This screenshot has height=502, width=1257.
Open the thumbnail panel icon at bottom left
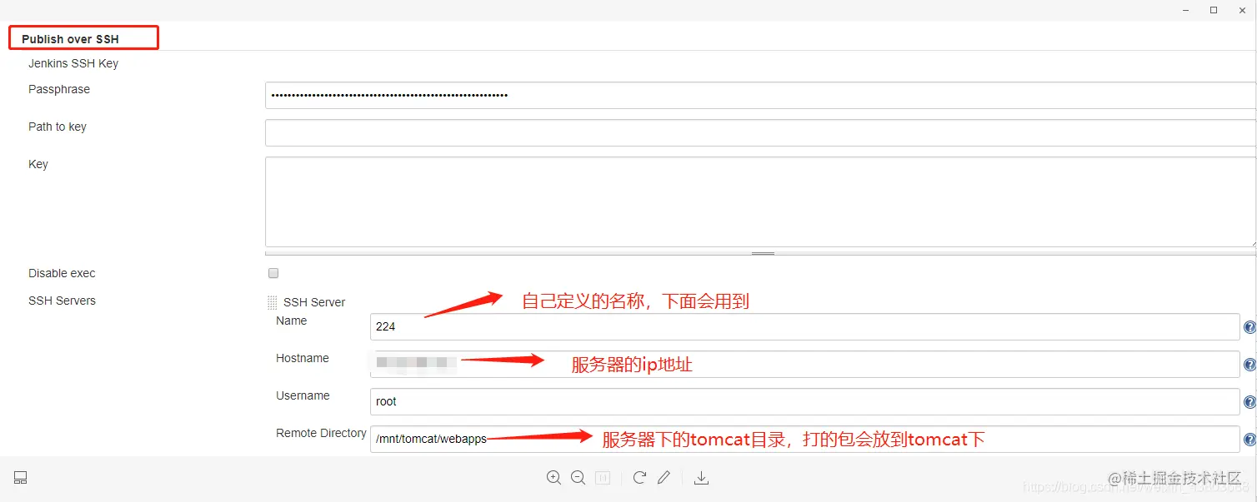pyautogui.click(x=21, y=478)
